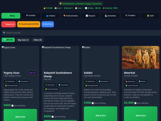Add Meerkat to zoo
Viewport: 161px width, 121px height.
tap(141, 114)
